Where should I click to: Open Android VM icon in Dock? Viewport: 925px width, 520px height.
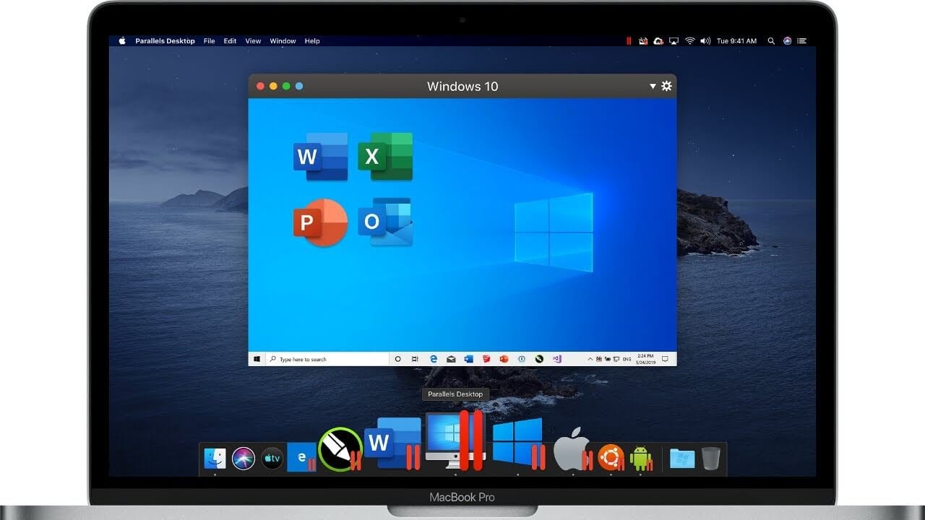click(x=641, y=458)
